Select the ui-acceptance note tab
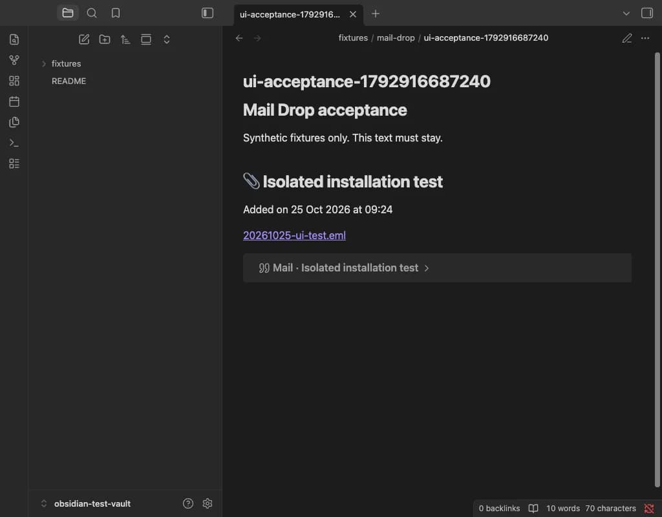 pyautogui.click(x=290, y=14)
